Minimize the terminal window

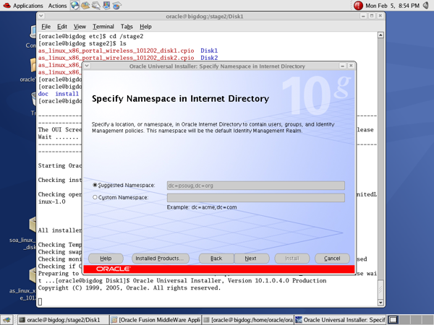point(363,16)
